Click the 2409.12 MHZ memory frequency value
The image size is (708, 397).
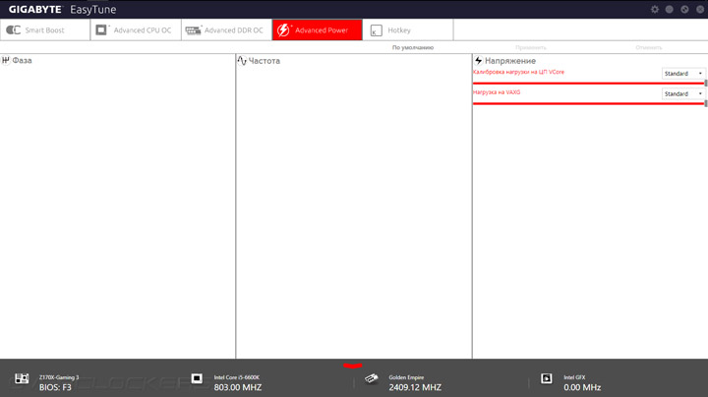(x=415, y=387)
